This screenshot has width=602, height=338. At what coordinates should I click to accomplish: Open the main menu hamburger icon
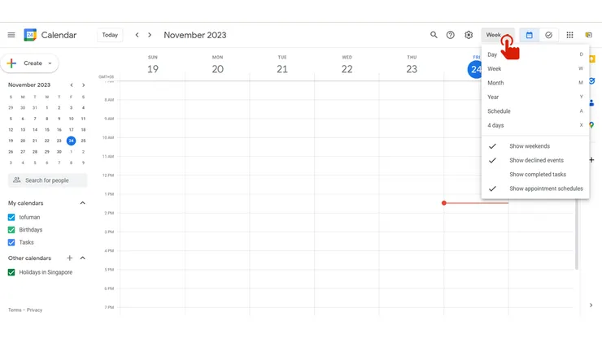(x=11, y=35)
